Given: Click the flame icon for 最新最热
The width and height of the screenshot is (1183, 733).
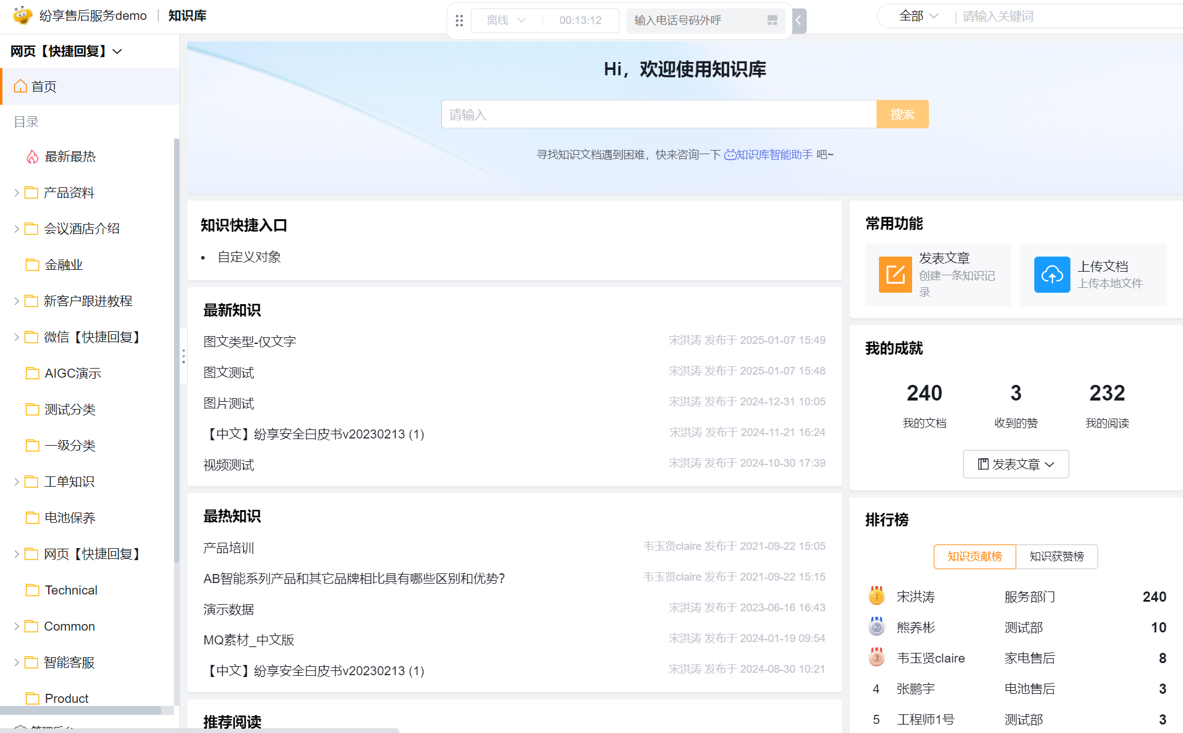Looking at the screenshot, I should coord(33,157).
